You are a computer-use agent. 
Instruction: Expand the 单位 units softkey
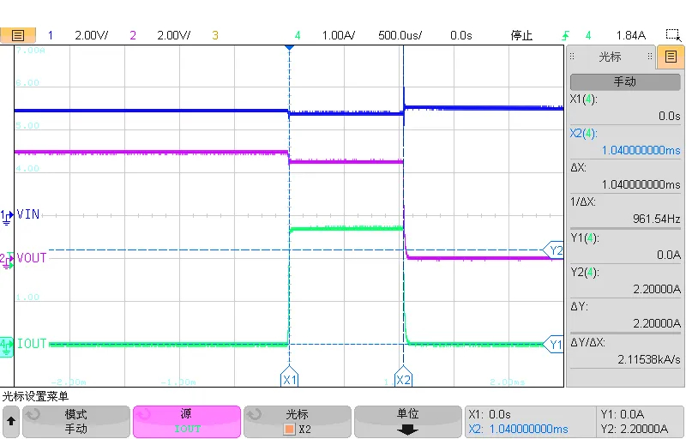pyautogui.click(x=408, y=421)
